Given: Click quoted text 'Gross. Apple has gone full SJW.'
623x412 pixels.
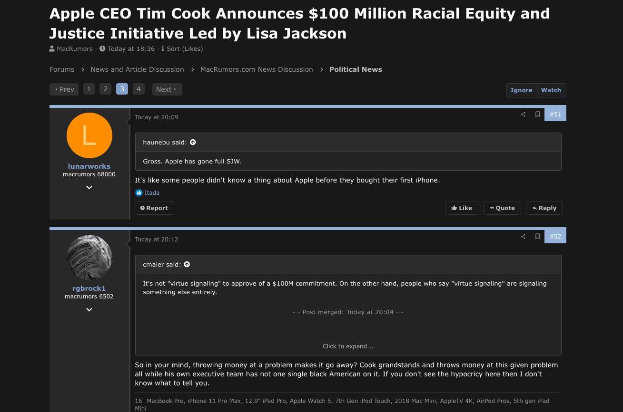Looking at the screenshot, I should pos(192,162).
